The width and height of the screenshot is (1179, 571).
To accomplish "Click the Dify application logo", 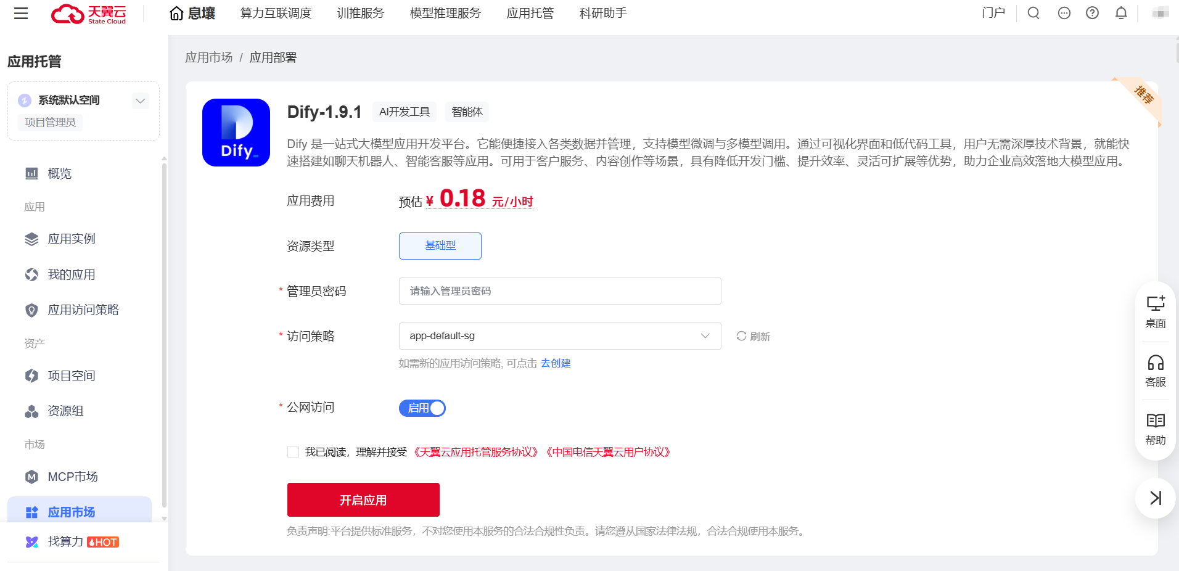I will (236, 133).
